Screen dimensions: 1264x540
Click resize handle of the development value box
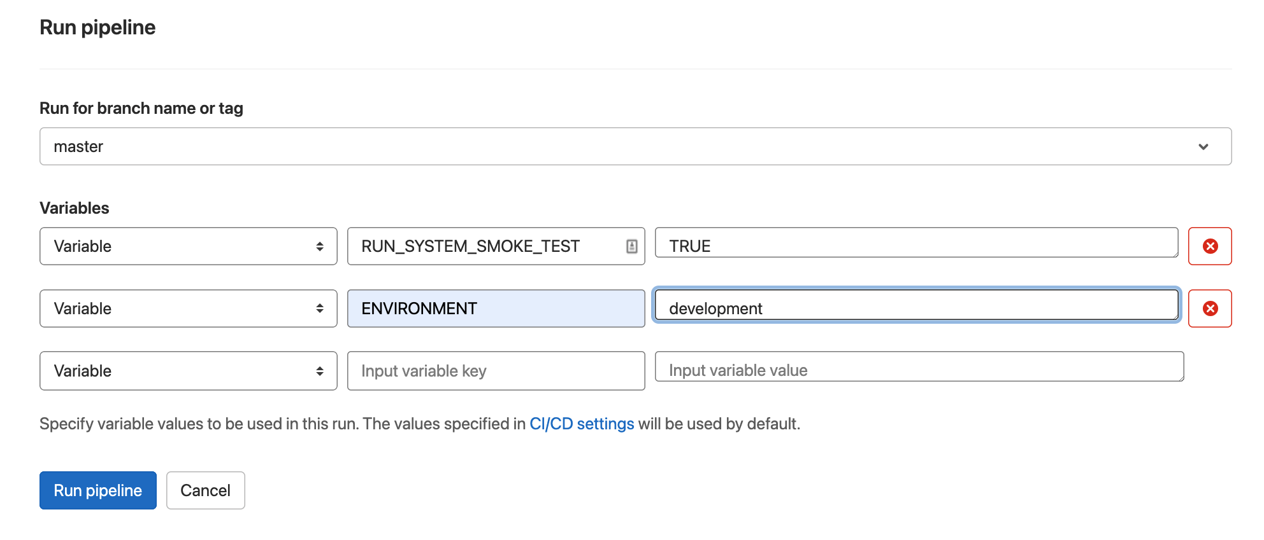(1174, 315)
